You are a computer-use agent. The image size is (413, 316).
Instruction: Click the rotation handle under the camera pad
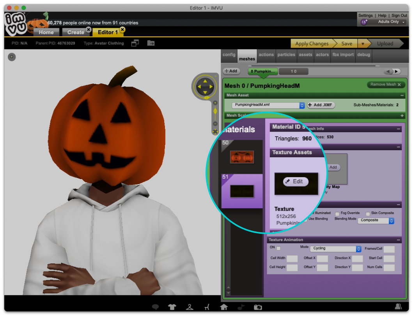207,98
